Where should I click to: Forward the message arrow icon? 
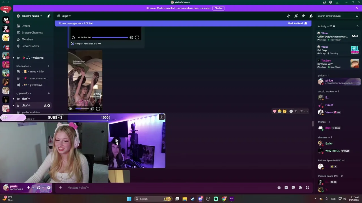coord(301,111)
